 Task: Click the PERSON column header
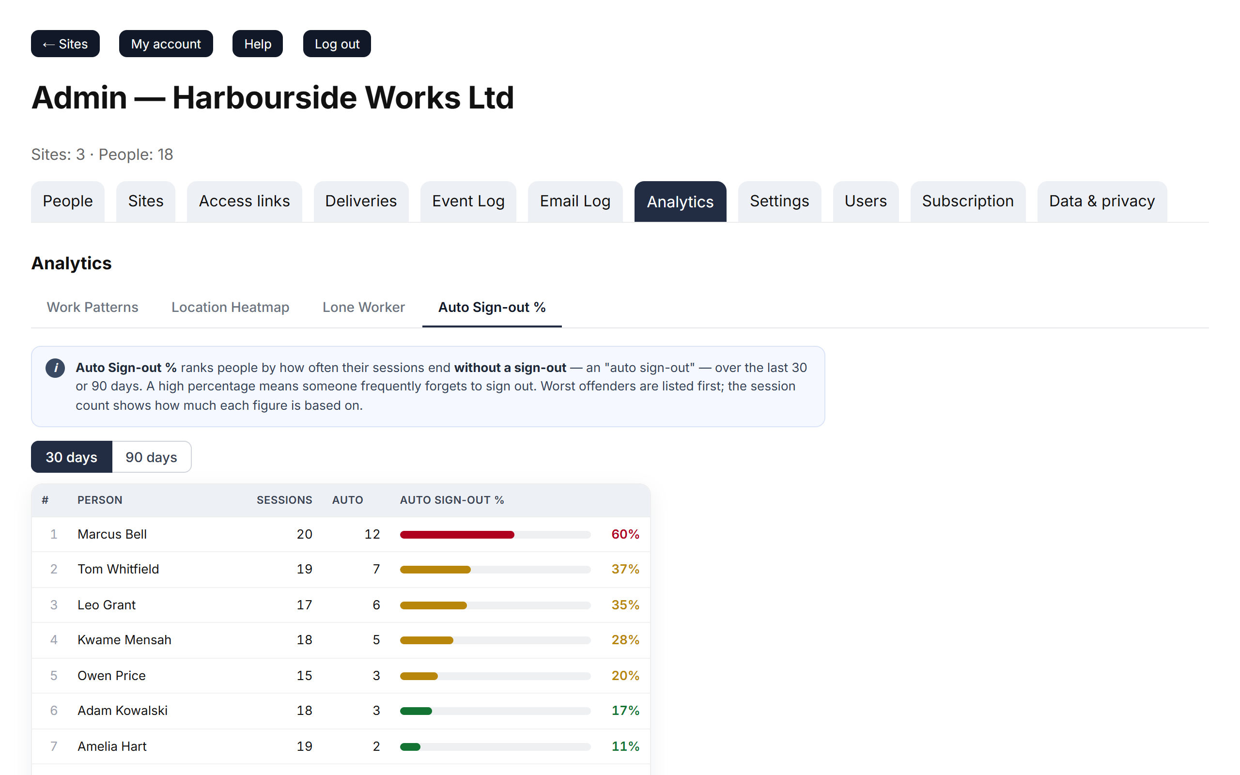(100, 500)
